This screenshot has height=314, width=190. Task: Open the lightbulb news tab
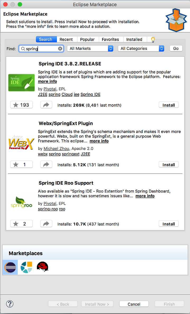pyautogui.click(x=153, y=39)
